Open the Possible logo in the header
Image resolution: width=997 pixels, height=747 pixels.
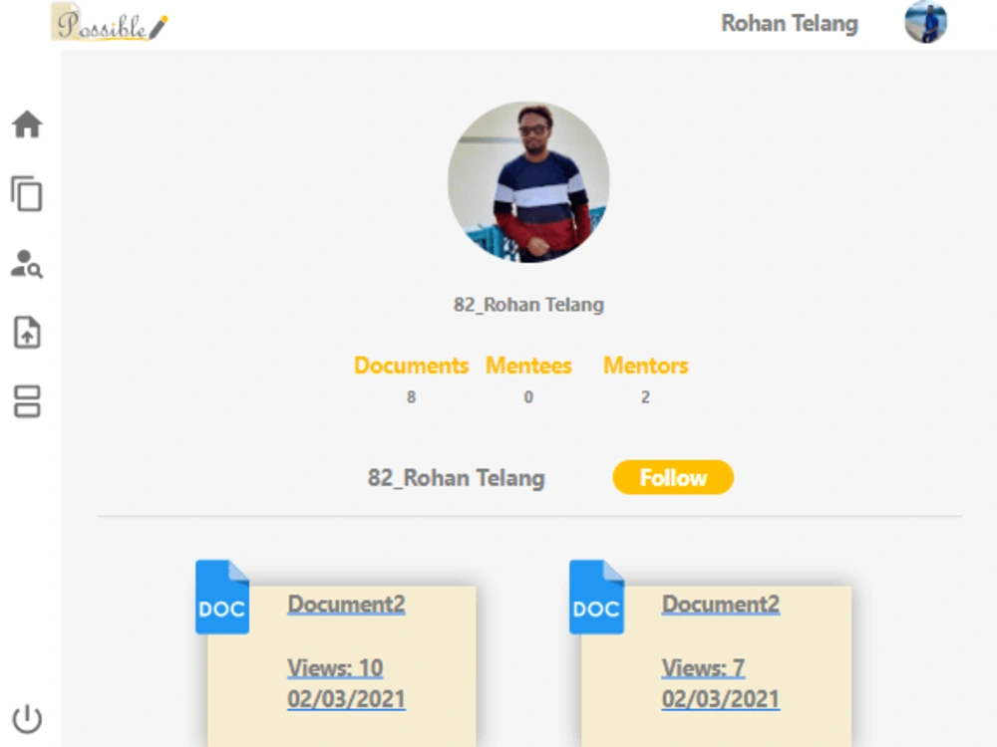110,23
